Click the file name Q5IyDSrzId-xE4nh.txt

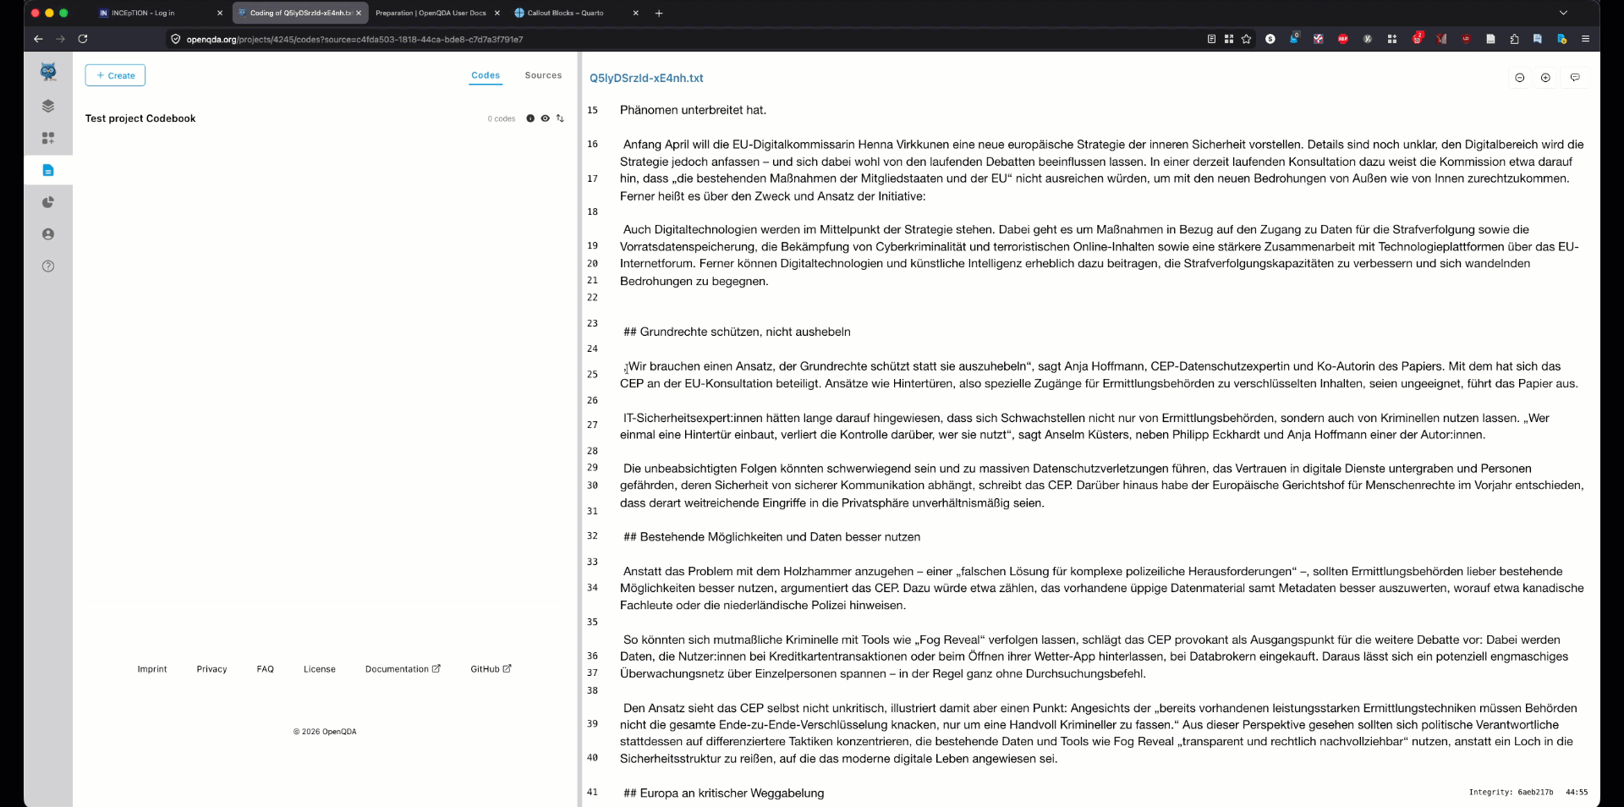(646, 78)
